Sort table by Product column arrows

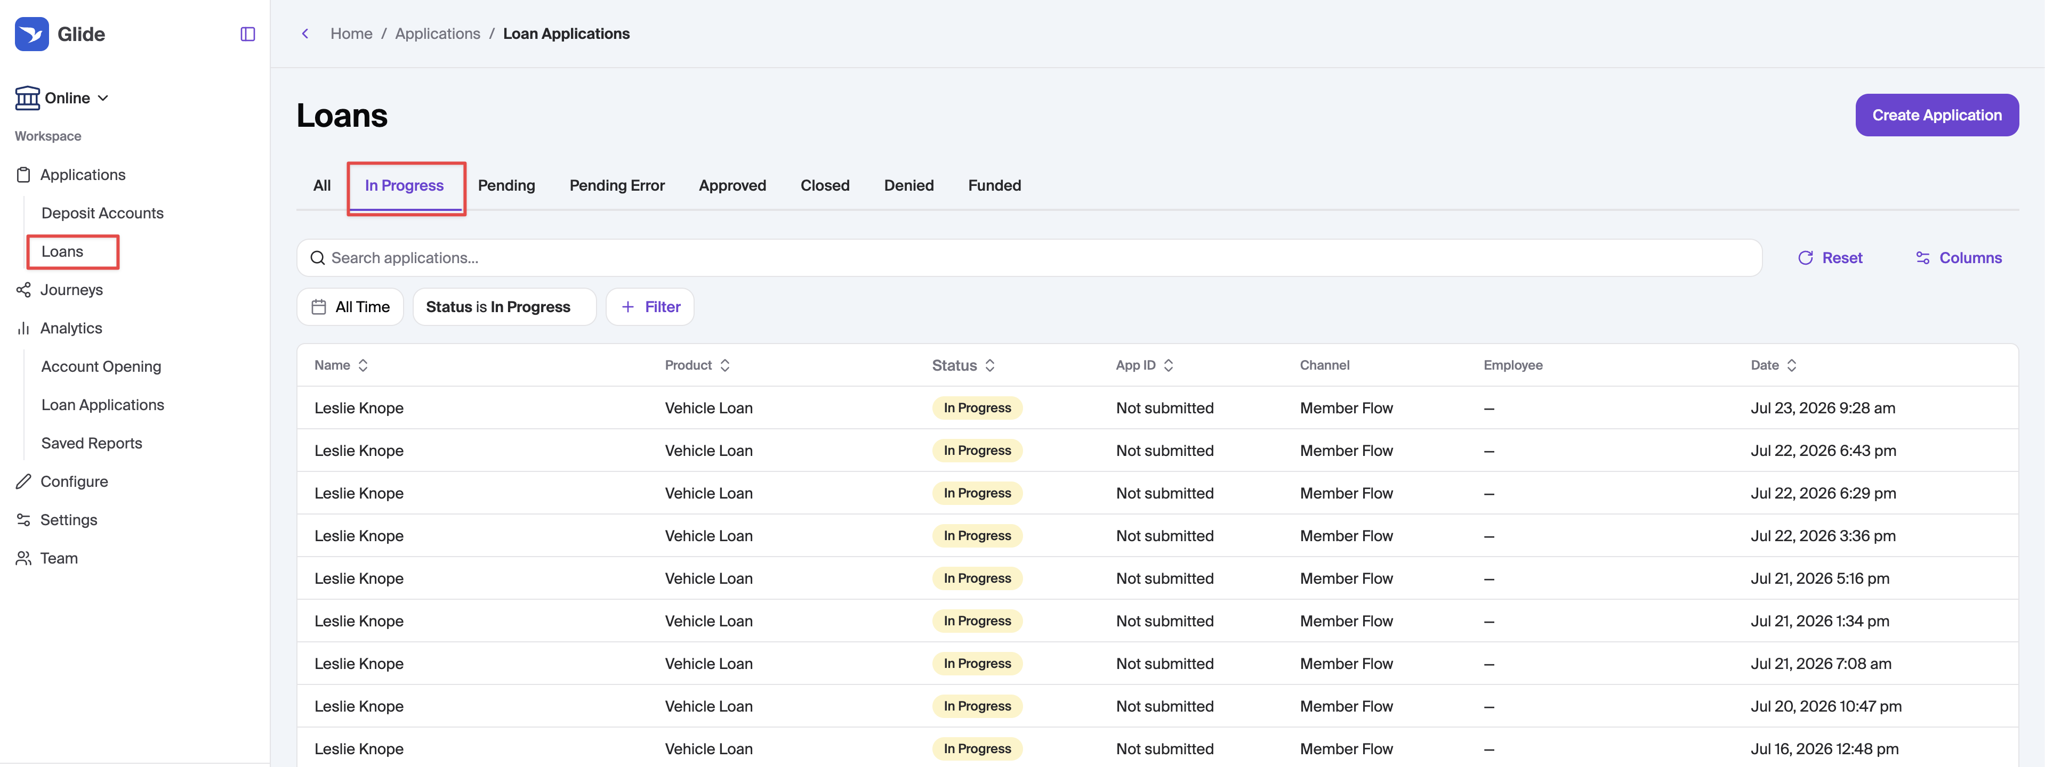725,365
